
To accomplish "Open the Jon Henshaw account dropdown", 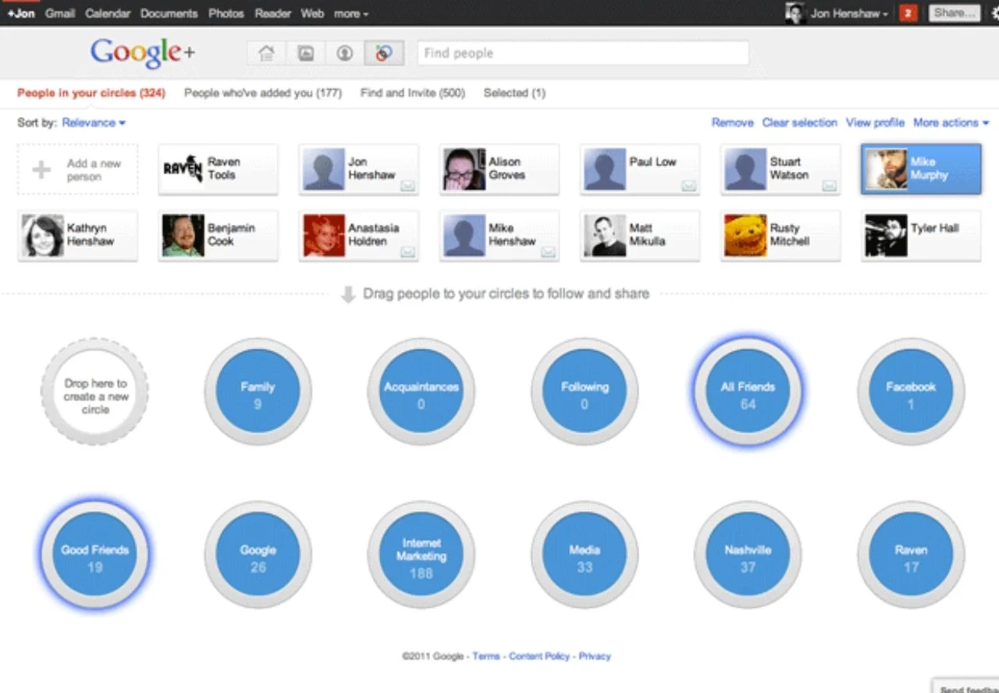I will point(849,13).
